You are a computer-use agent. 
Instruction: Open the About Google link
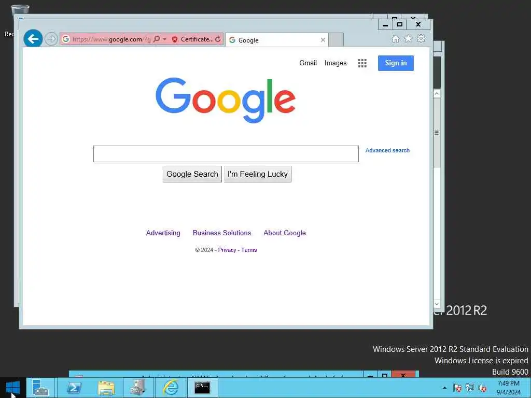click(285, 233)
